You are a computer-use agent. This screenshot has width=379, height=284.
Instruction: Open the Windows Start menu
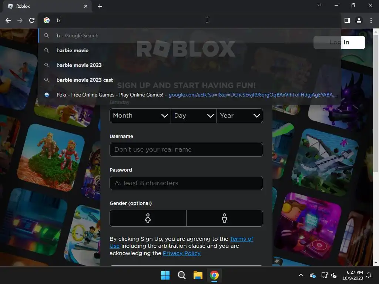click(165, 275)
